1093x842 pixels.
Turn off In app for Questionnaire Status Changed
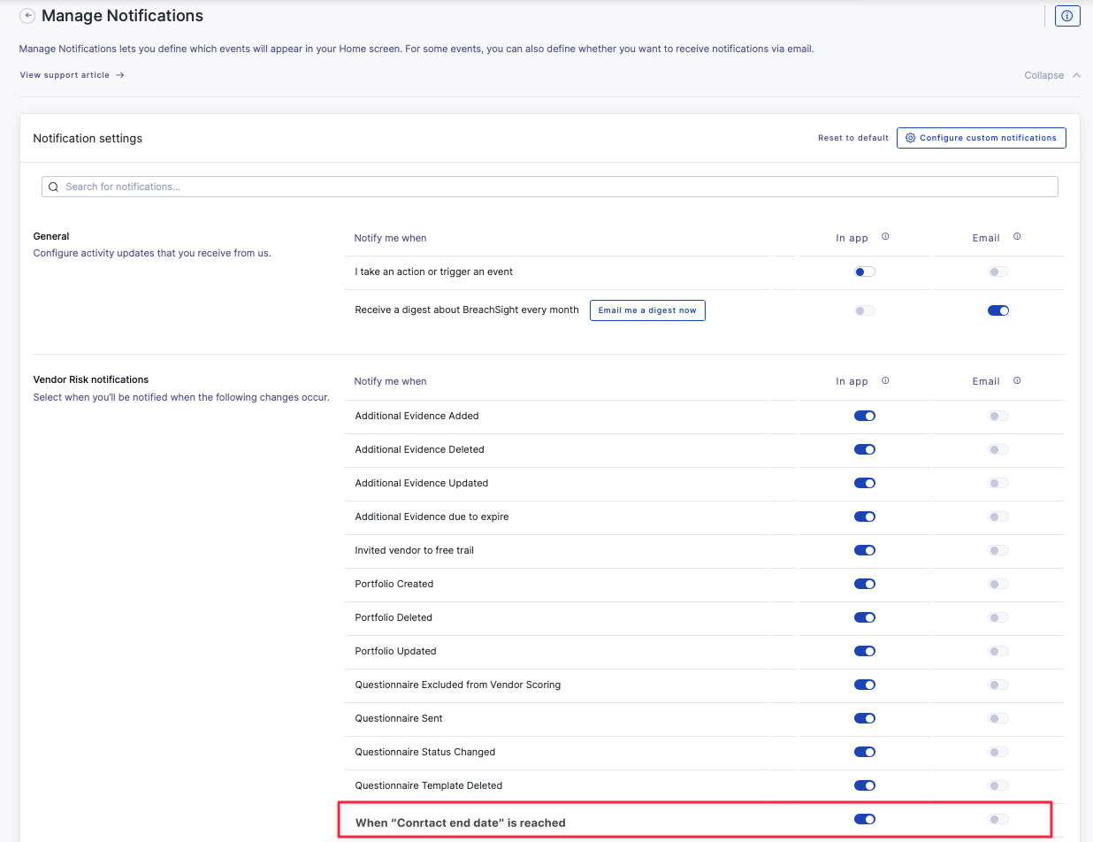pos(865,752)
